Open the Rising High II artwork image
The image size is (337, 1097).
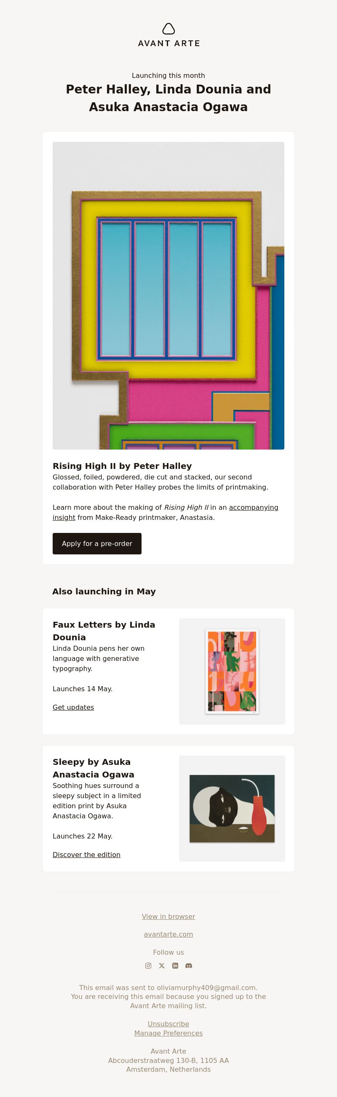pos(168,296)
